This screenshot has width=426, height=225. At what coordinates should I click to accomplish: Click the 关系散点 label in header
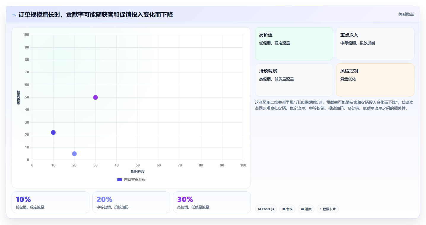pyautogui.click(x=406, y=14)
